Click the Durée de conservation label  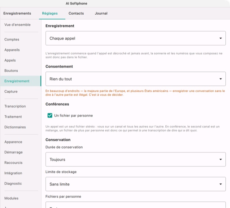click(x=64, y=147)
